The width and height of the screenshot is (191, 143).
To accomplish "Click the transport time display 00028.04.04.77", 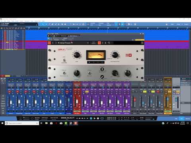I will (x=68, y=118).
